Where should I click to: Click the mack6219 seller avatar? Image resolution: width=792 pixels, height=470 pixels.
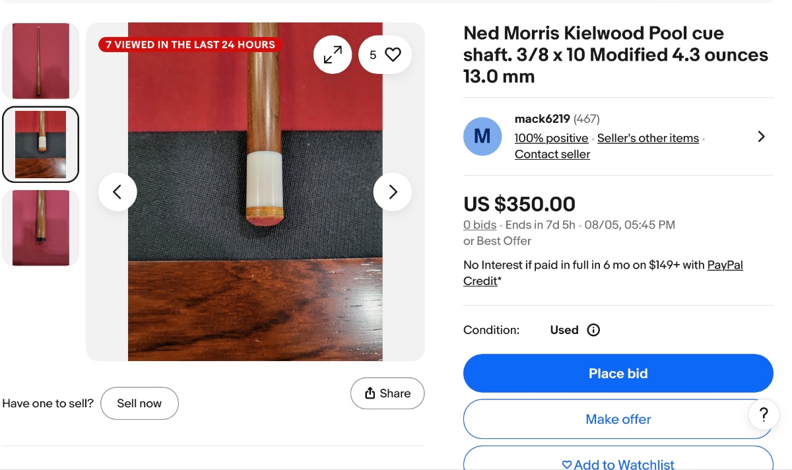tap(482, 137)
